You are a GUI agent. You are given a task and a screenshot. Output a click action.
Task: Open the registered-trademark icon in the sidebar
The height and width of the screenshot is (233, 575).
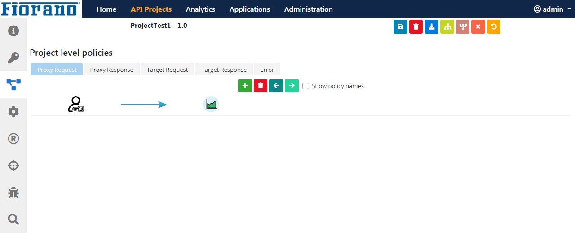coord(13,139)
